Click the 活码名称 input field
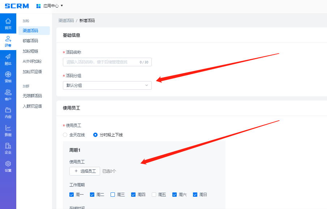Viewport: 327px width, 209px height. [101, 62]
